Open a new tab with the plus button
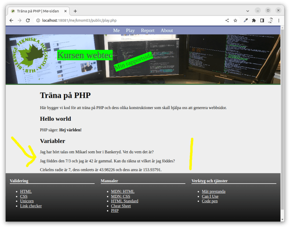 click(75, 11)
